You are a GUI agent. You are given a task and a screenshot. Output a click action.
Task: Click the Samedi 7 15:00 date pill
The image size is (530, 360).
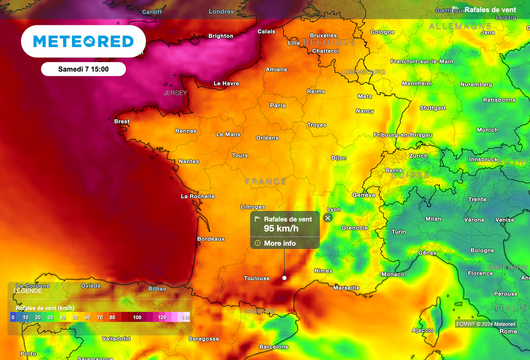click(x=83, y=69)
